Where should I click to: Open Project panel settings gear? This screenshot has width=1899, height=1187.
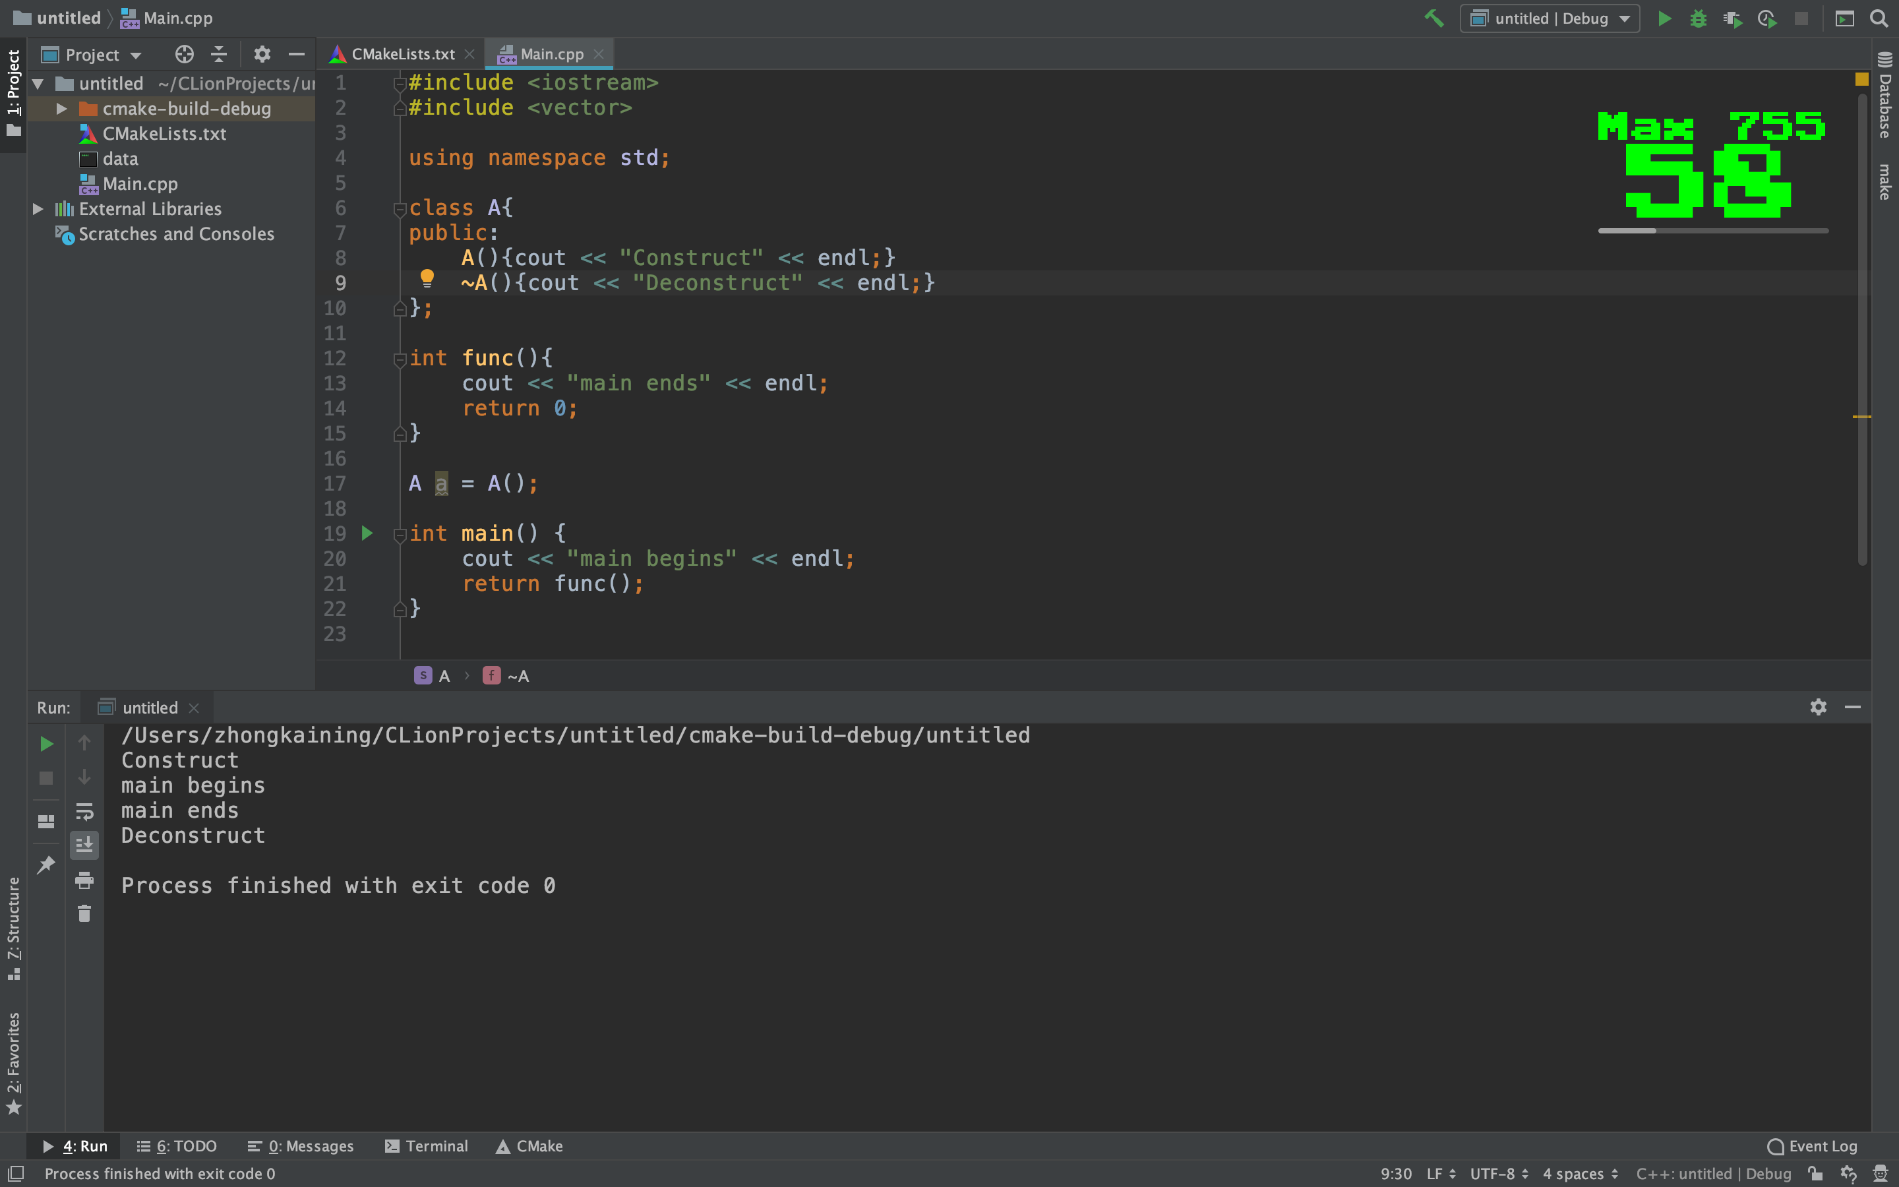[x=262, y=54]
